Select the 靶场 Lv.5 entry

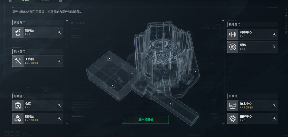[x=253, y=47]
